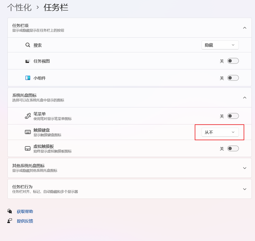Click the 任务栏 breadcrumb title

coord(56,8)
